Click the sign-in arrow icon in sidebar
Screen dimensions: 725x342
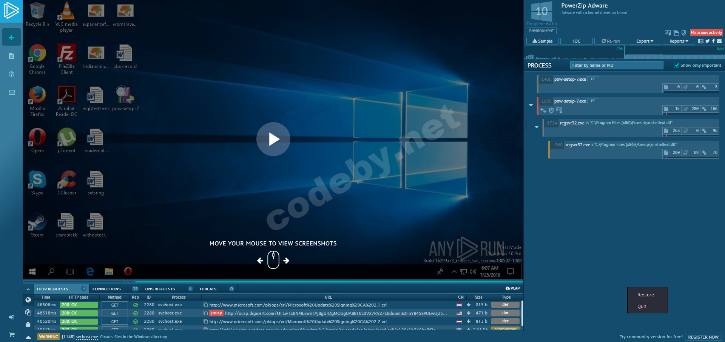click(x=11, y=317)
